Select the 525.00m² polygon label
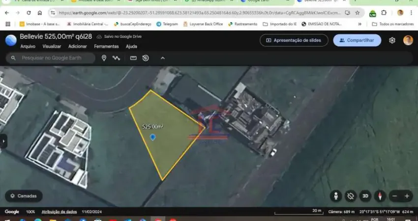 coord(152,127)
